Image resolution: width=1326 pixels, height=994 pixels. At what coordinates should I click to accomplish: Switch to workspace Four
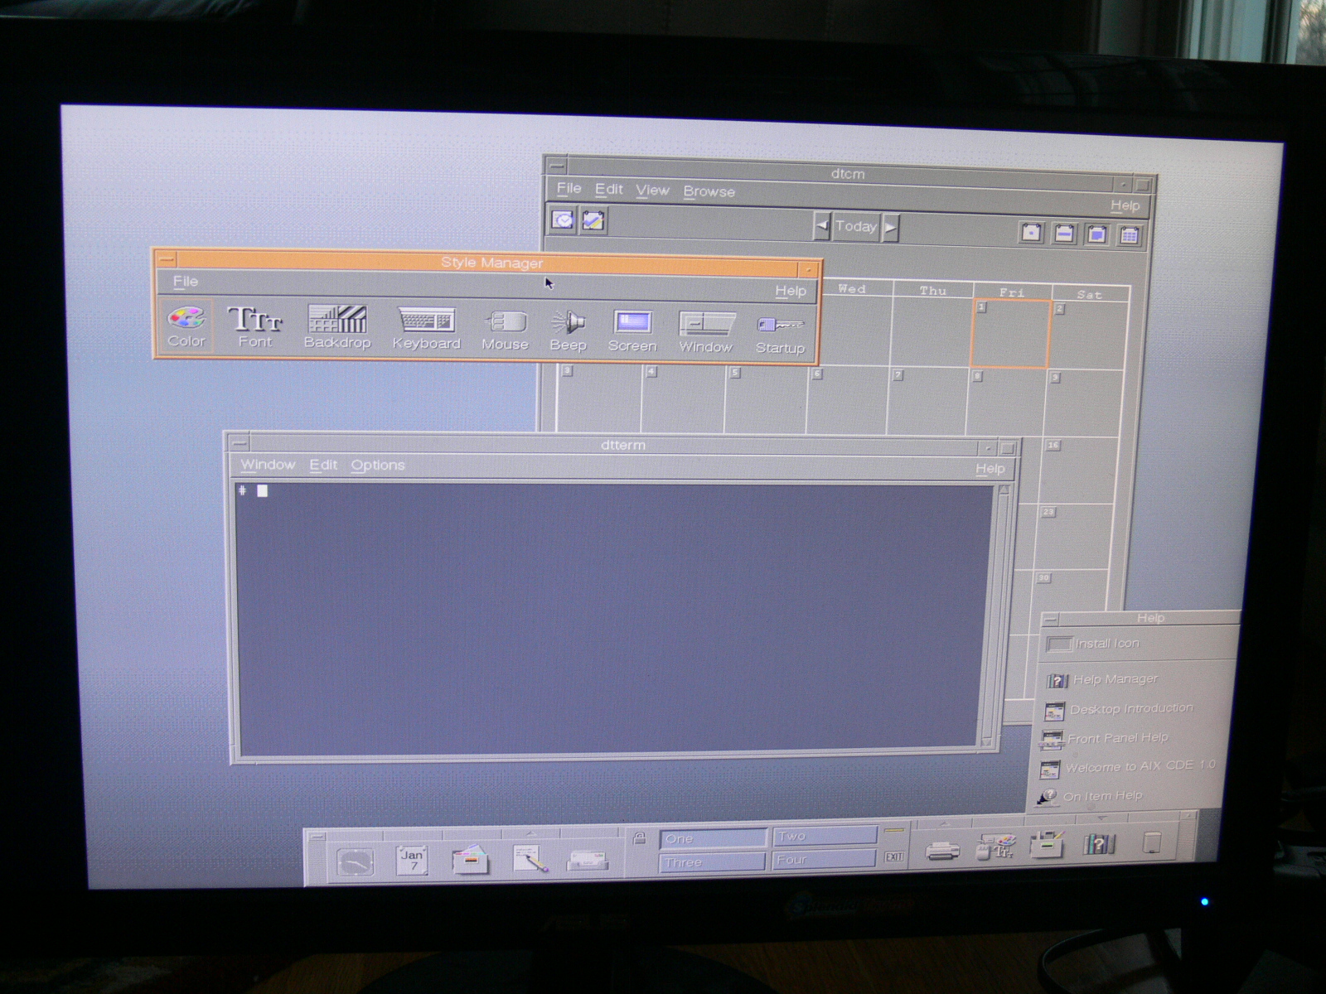824,861
